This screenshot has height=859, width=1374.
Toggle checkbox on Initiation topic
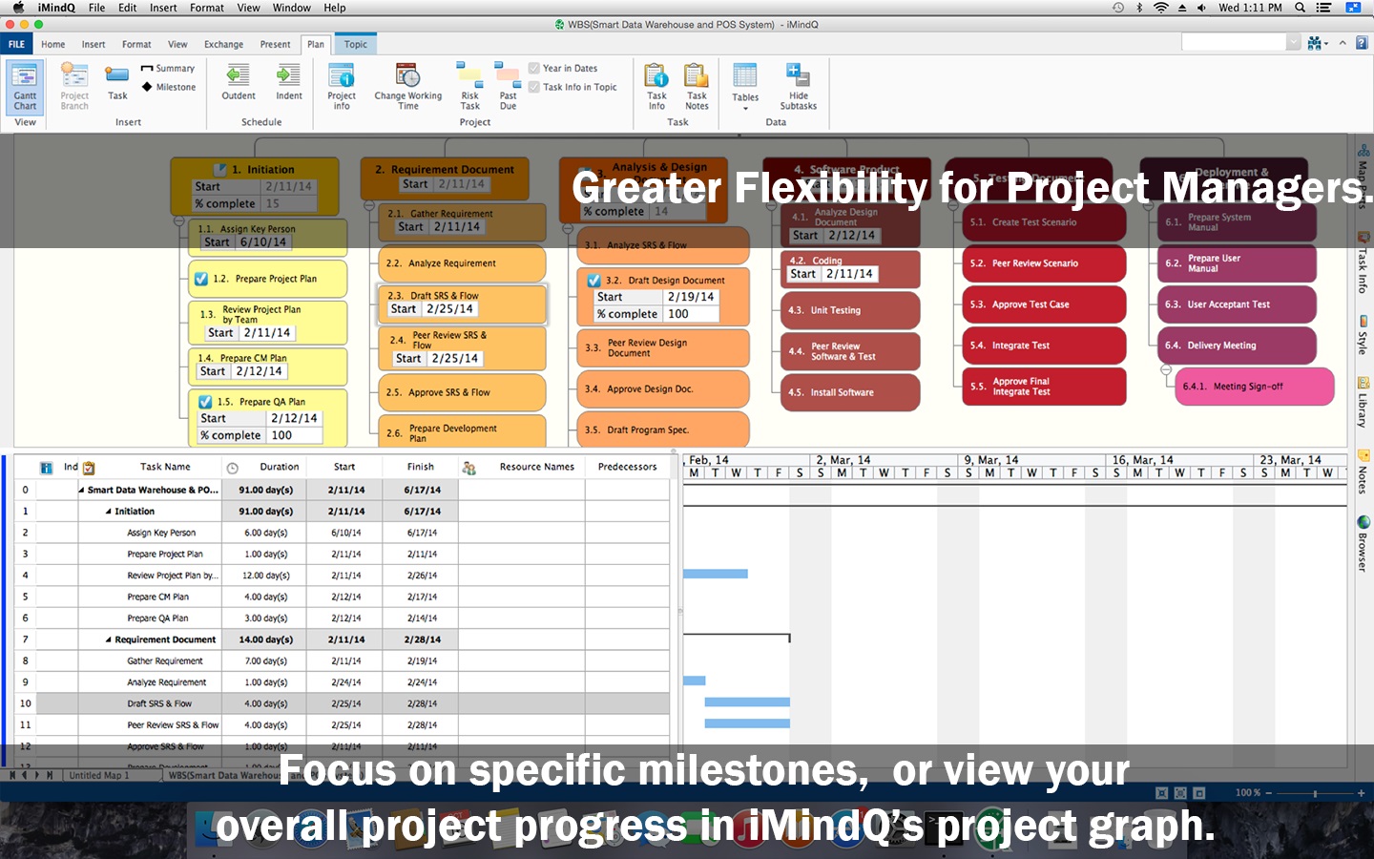(220, 170)
